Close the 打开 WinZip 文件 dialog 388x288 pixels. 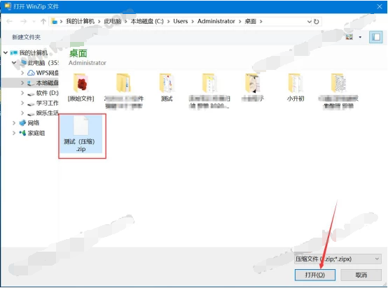point(380,7)
